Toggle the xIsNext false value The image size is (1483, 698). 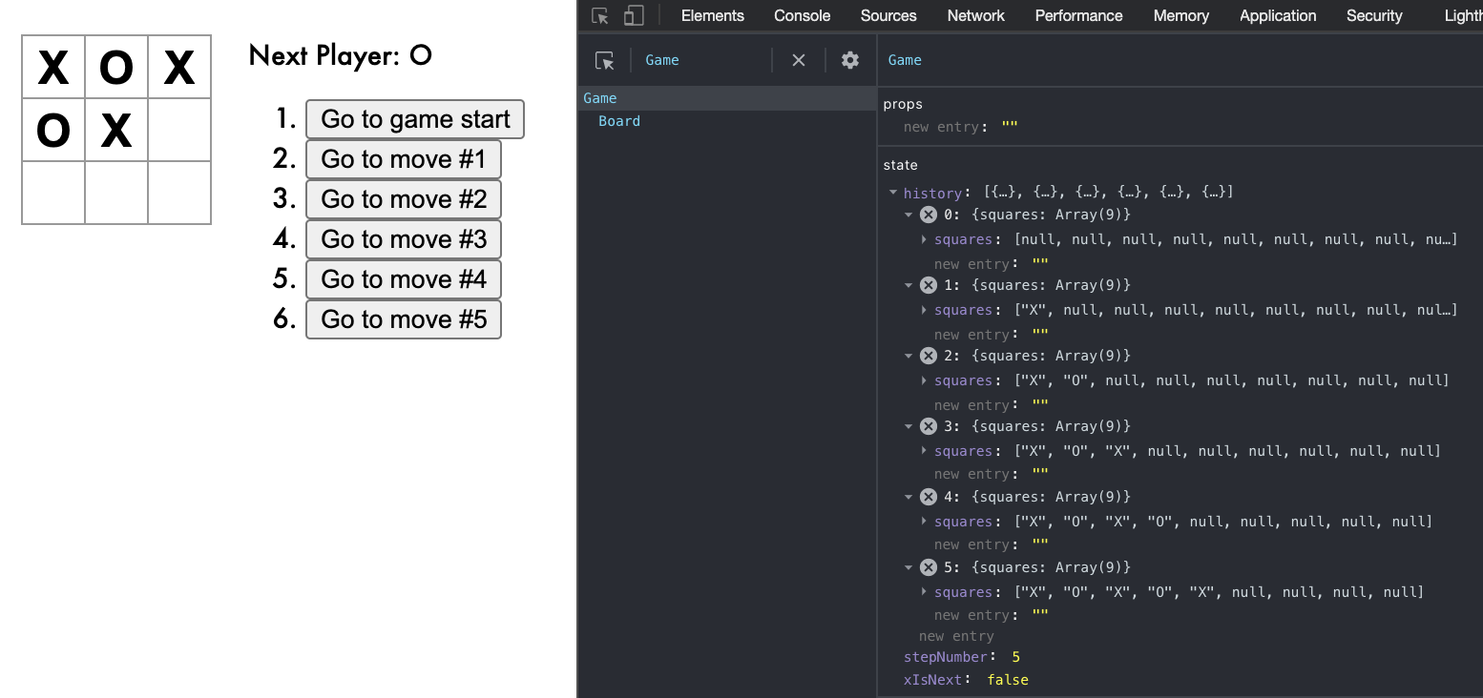pos(1008,680)
